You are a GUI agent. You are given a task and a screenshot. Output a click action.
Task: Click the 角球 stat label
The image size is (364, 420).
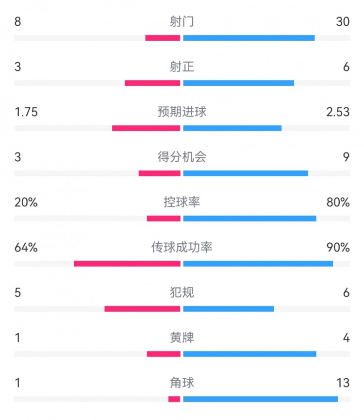coord(182,383)
